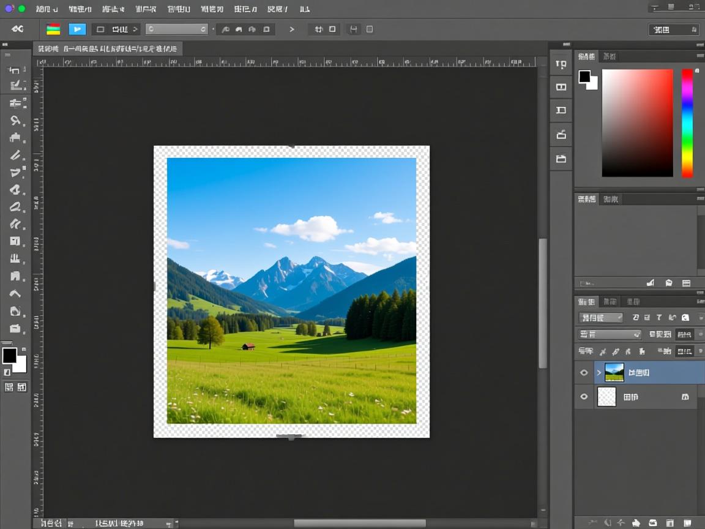Toggle the first lock option icon in Layers panel

[x=603, y=351]
